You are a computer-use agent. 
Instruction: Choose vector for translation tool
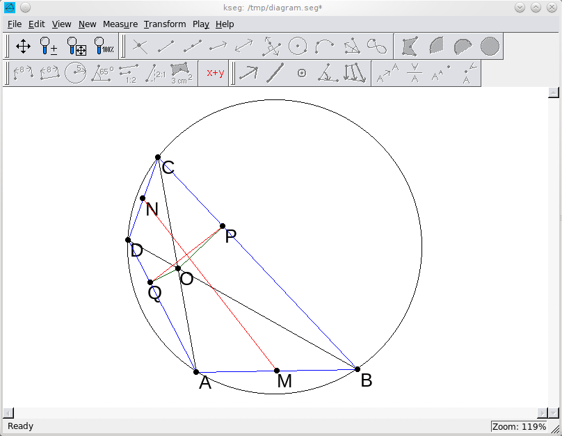tap(249, 73)
